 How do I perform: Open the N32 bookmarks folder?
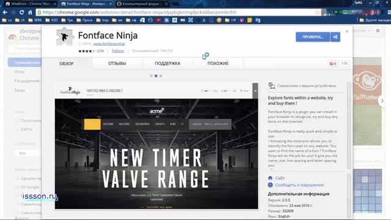[x=51, y=20]
